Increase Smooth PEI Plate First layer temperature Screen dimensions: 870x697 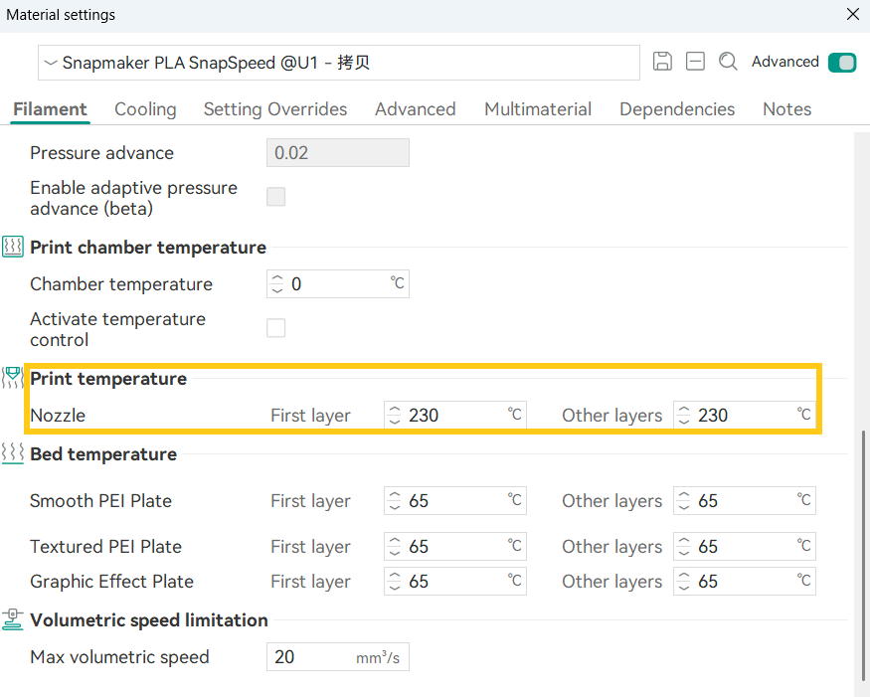click(x=395, y=495)
